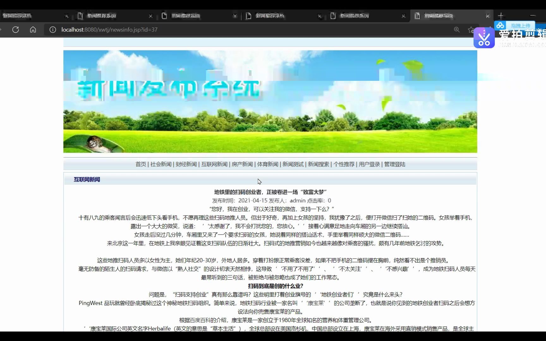View site information icon in address bar

[53, 30]
